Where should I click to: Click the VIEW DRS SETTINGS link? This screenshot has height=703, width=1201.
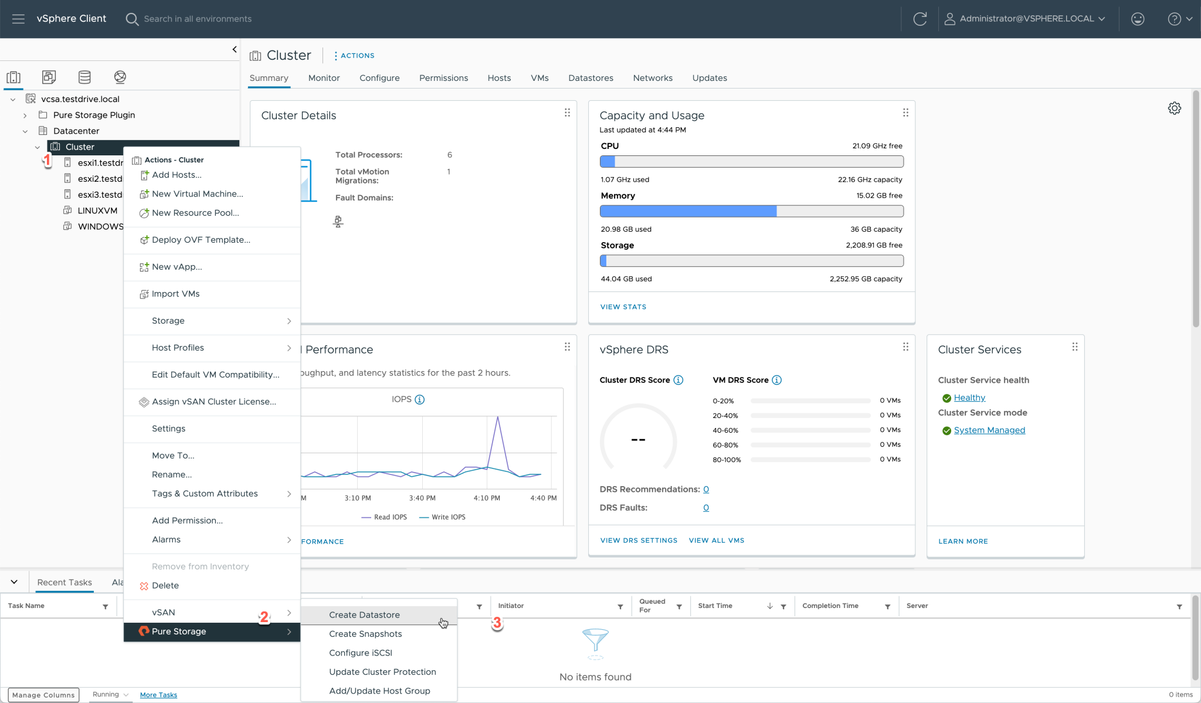[639, 540]
